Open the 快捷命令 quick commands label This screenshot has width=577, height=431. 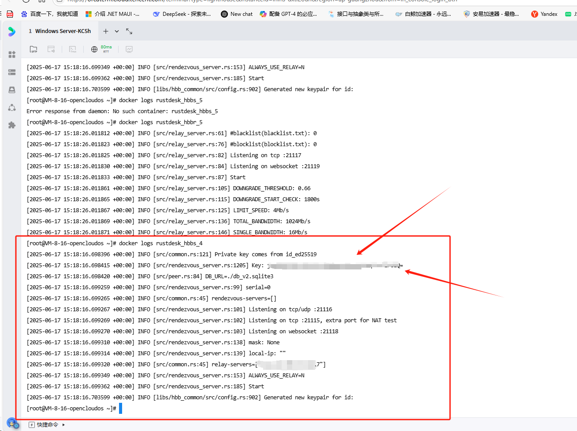[x=48, y=425]
